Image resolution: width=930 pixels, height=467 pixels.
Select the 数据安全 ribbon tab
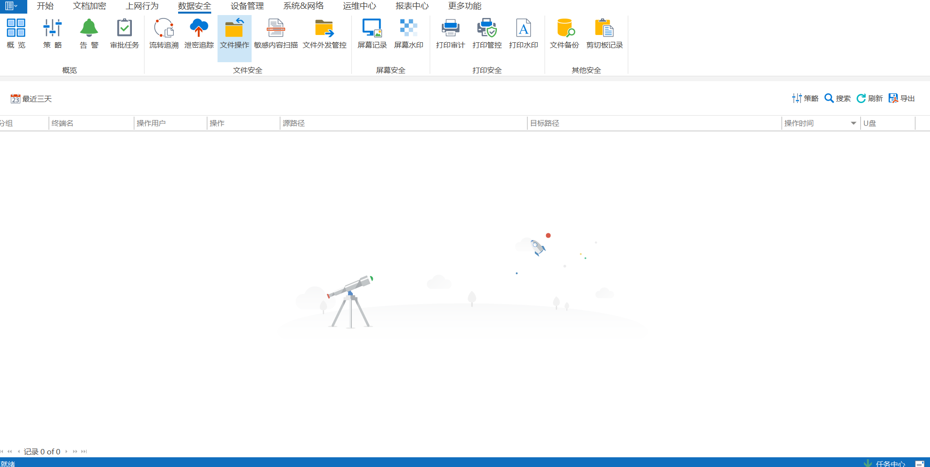pos(195,6)
